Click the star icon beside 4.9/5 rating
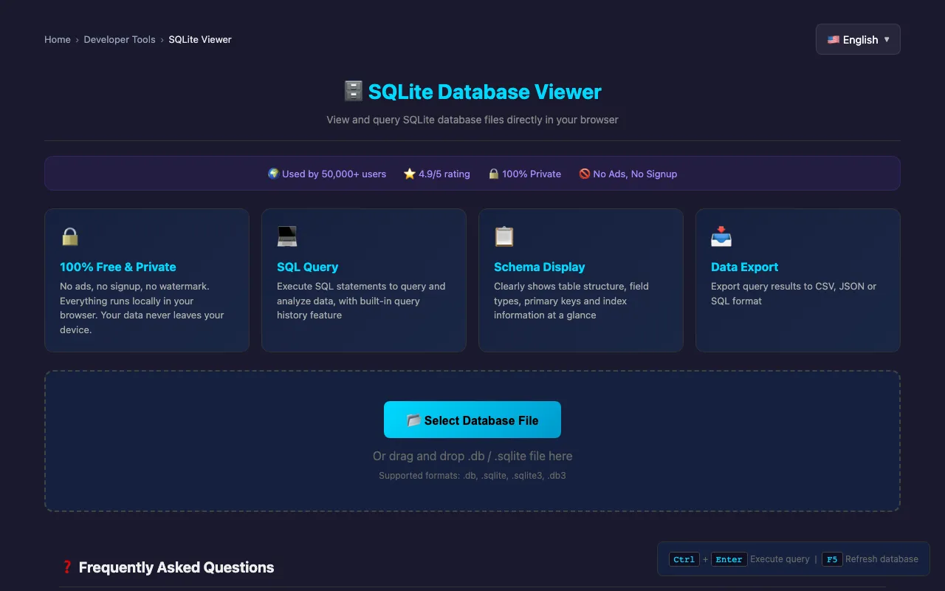The width and height of the screenshot is (945, 591). click(410, 174)
